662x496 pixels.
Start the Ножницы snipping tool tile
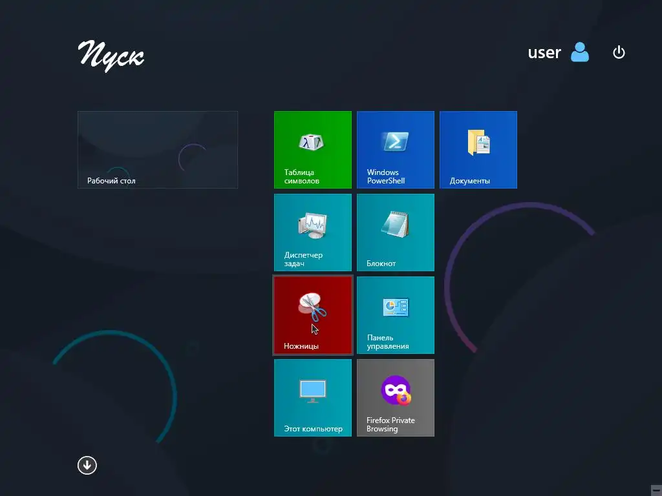(x=312, y=315)
